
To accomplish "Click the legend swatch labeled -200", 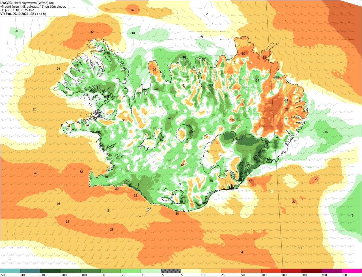I will coord(70,271).
